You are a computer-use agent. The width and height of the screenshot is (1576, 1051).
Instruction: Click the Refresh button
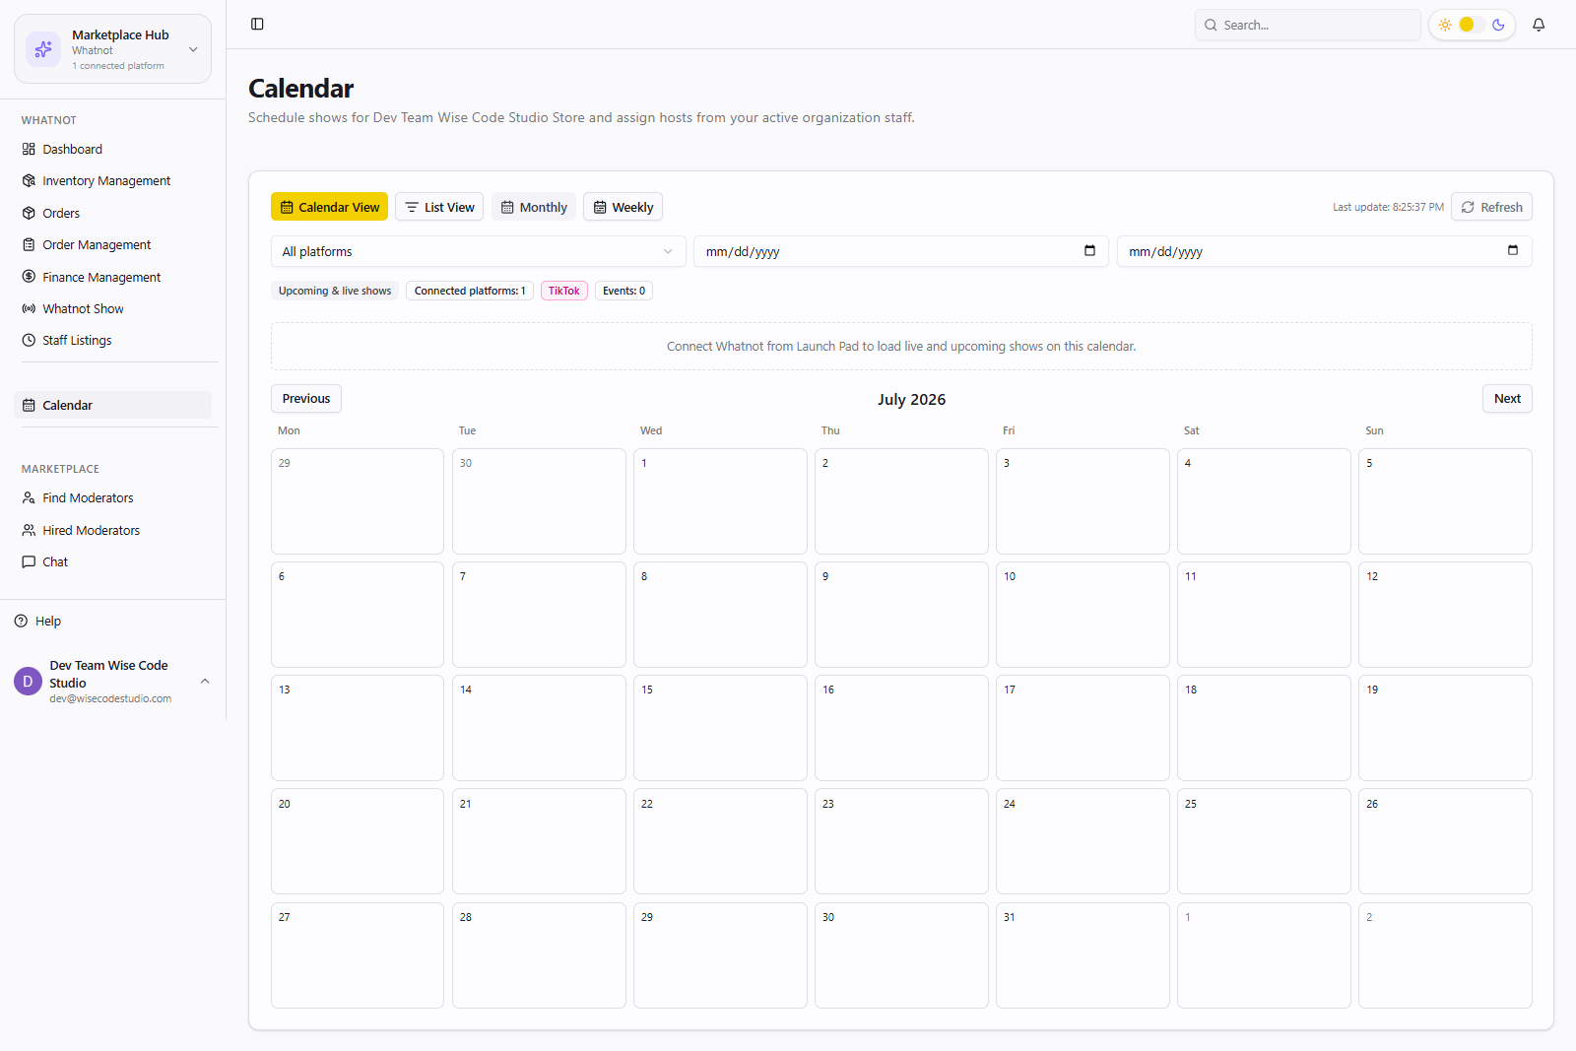pos(1491,207)
